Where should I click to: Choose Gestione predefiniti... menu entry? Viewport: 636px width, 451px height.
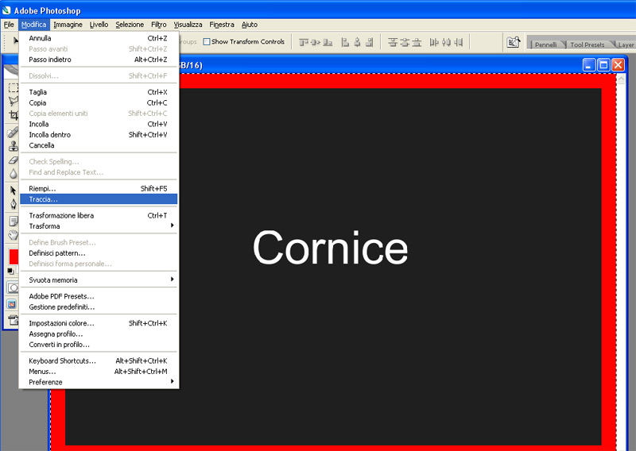[x=99, y=307]
